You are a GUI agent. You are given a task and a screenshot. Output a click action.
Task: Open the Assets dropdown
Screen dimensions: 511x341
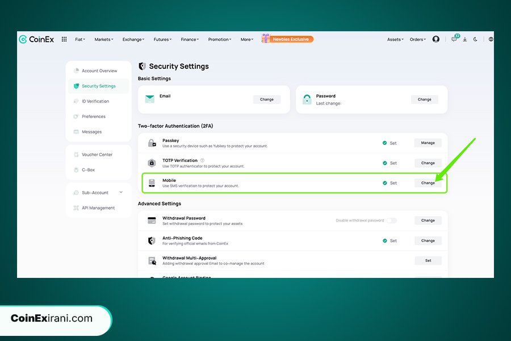point(395,39)
